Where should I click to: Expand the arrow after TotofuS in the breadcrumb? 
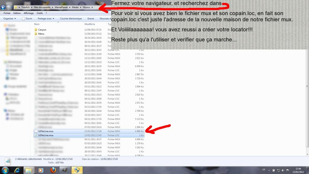click(31, 8)
